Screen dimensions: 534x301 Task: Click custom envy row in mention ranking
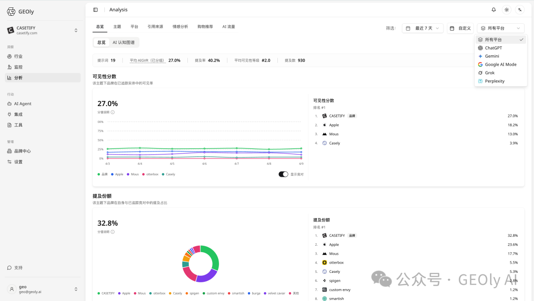click(416, 290)
